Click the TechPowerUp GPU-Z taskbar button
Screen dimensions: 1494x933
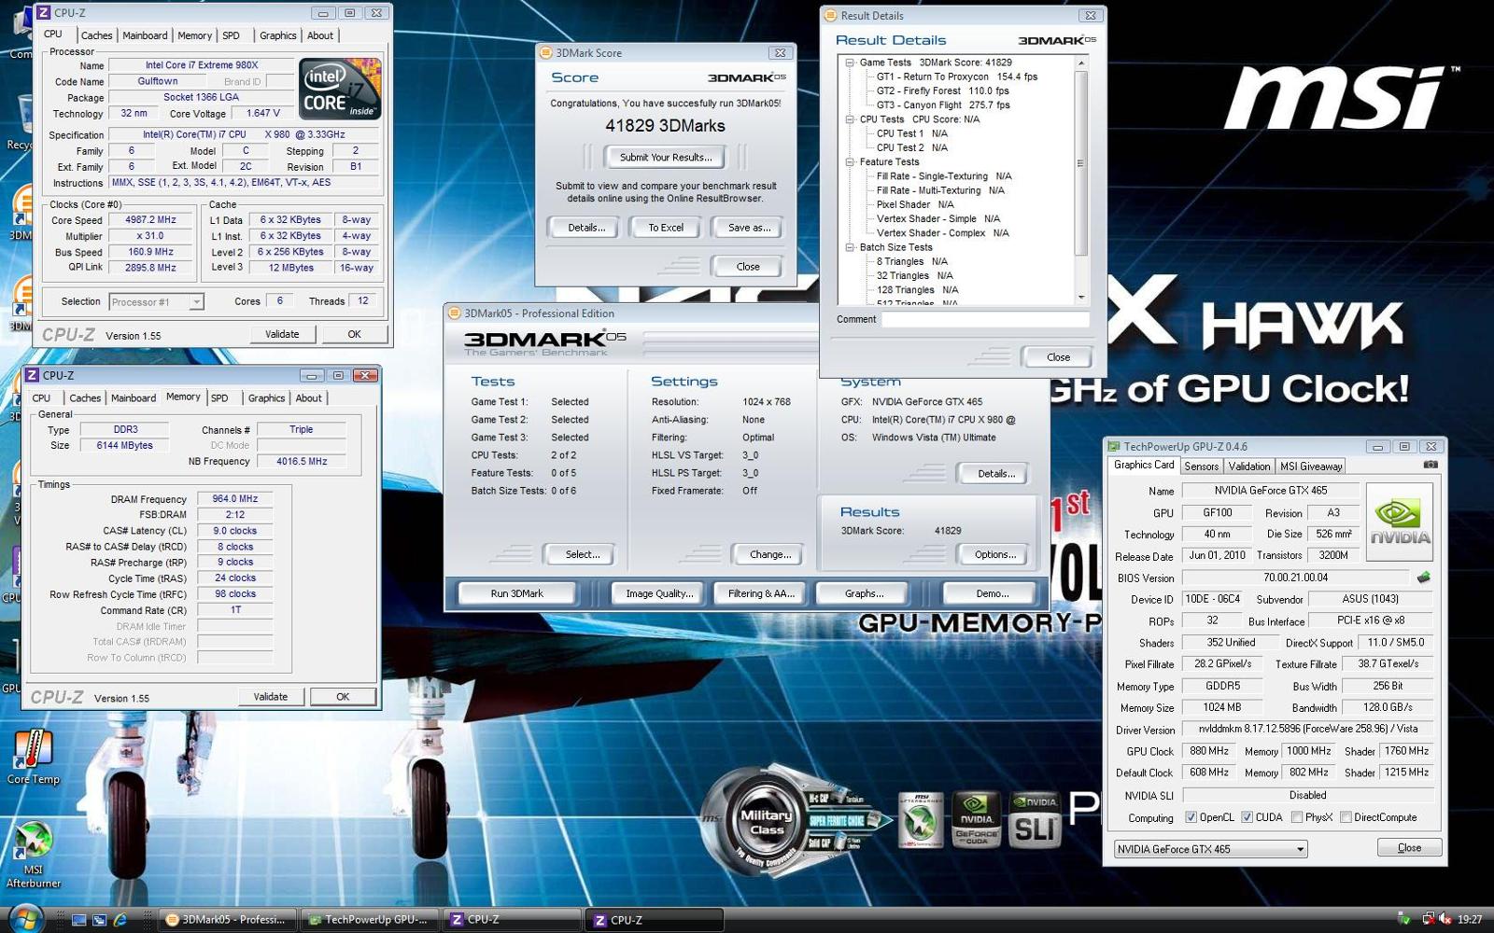pos(369,919)
